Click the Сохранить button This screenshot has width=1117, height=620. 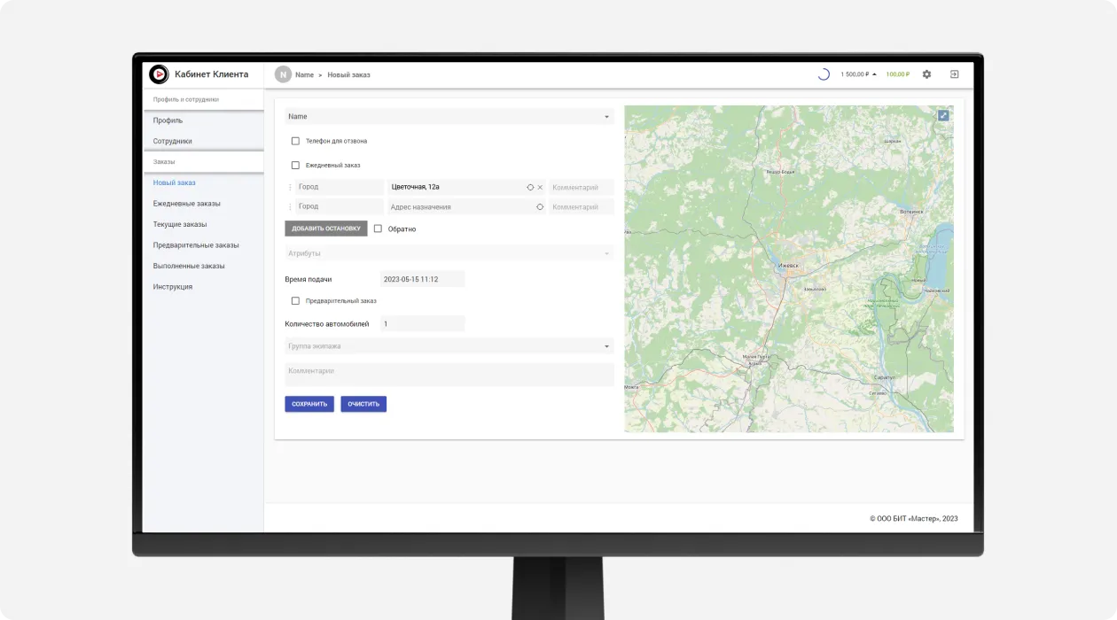pyautogui.click(x=309, y=404)
